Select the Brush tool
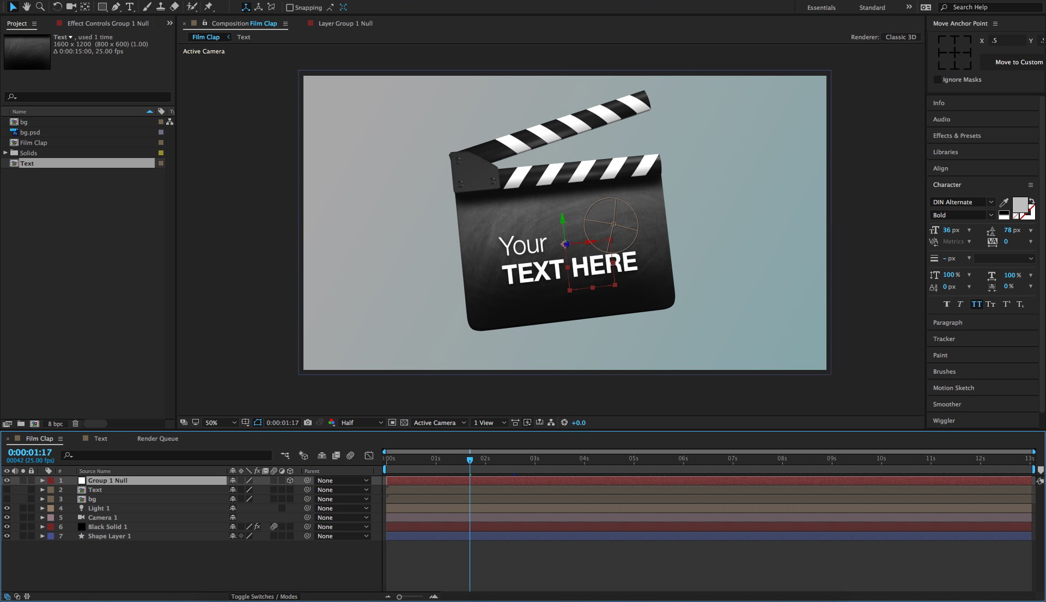 (147, 7)
